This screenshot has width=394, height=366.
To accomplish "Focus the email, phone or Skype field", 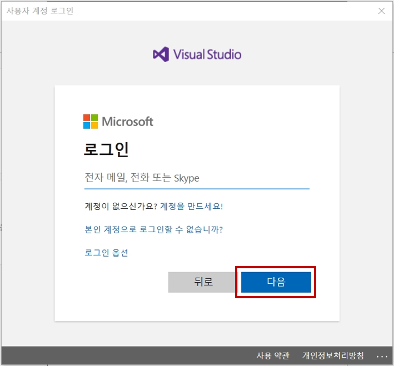I will click(197, 178).
